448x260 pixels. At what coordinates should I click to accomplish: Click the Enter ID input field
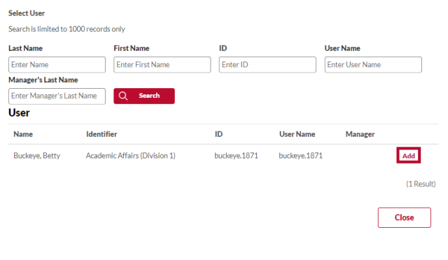[x=267, y=65]
